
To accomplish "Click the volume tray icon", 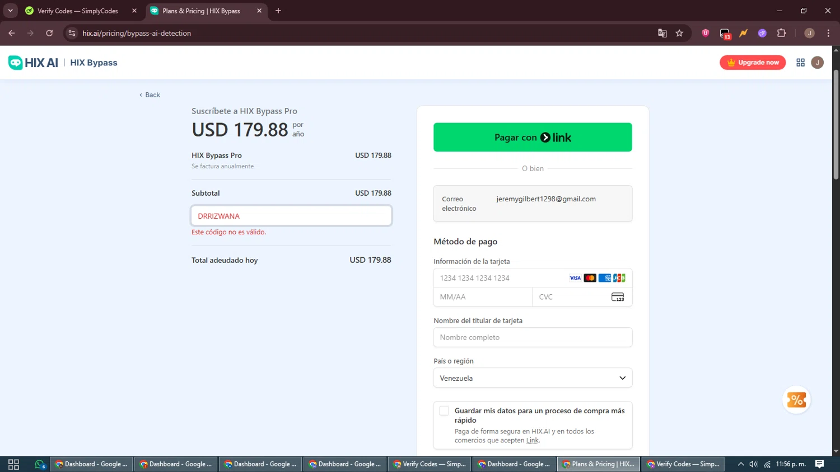I will [753, 464].
